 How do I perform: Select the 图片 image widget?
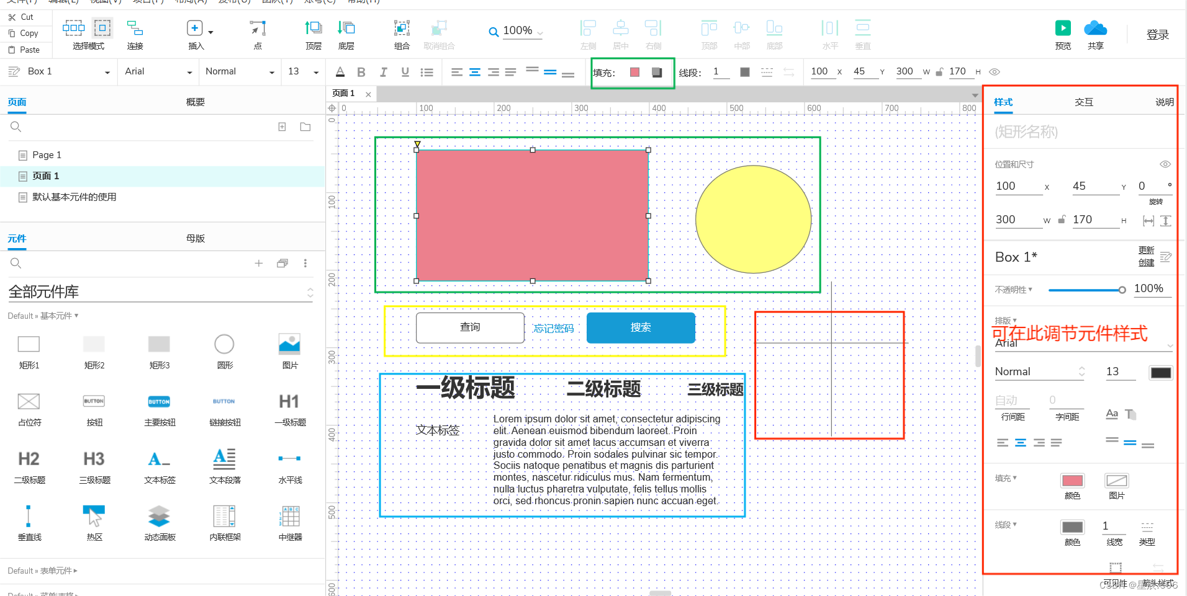click(289, 352)
